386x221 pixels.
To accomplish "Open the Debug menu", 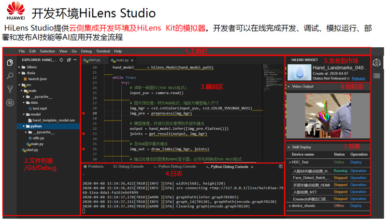I will [86, 51].
